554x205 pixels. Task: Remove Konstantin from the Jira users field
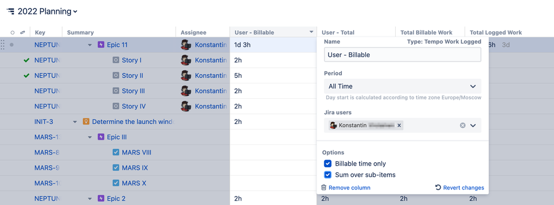(399, 125)
